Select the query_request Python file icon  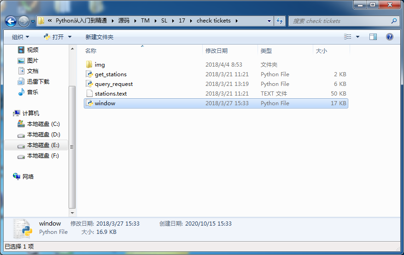click(89, 84)
